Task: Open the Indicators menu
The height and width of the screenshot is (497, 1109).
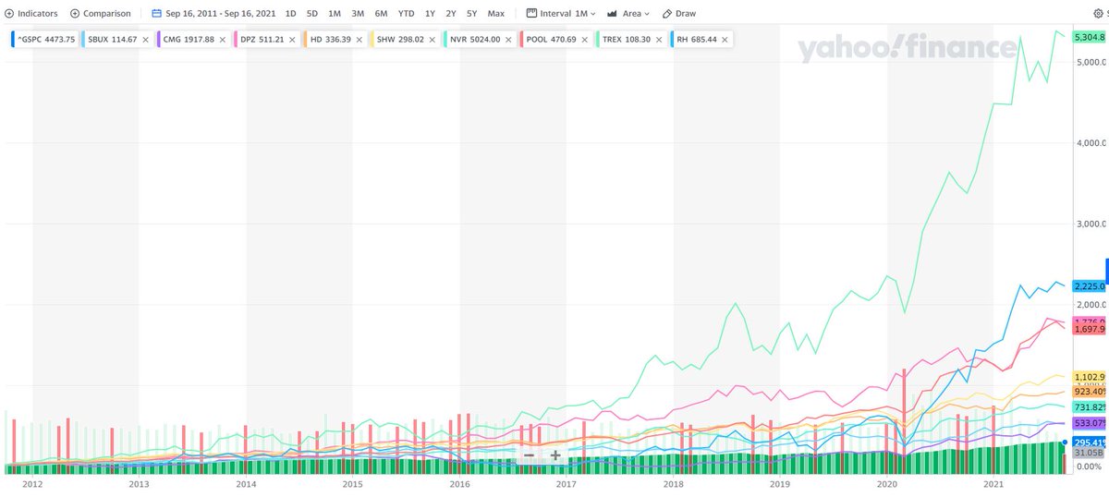Action: pos(30,14)
